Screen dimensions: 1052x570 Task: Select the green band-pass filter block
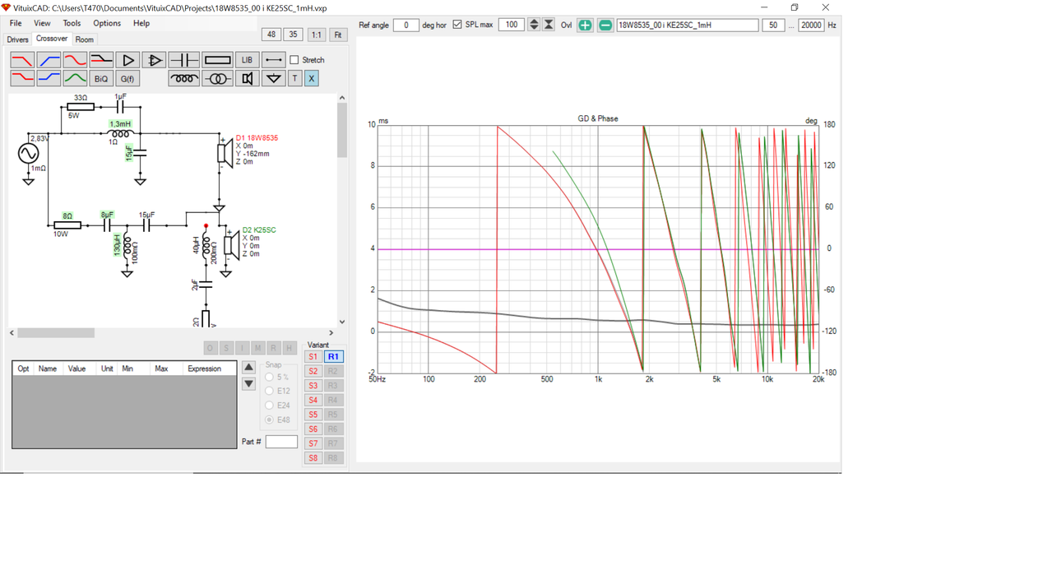pyautogui.click(x=75, y=78)
